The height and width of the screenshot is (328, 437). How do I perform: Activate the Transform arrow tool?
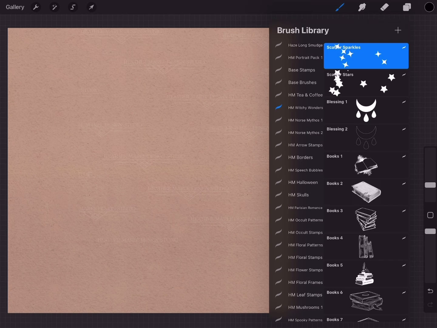tap(91, 7)
